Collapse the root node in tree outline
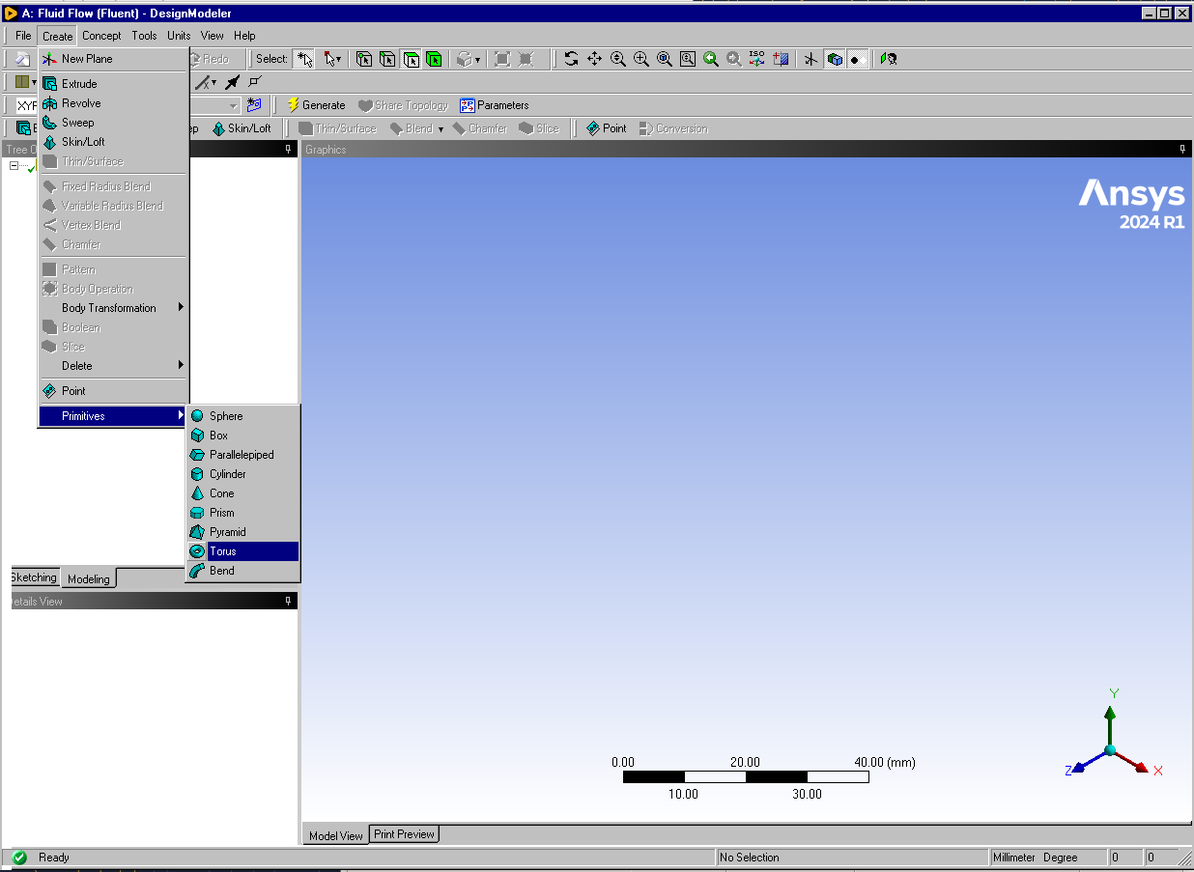This screenshot has height=872, width=1194. 14,166
